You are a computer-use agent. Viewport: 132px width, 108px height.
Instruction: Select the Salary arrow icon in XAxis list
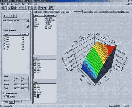pos(35,70)
